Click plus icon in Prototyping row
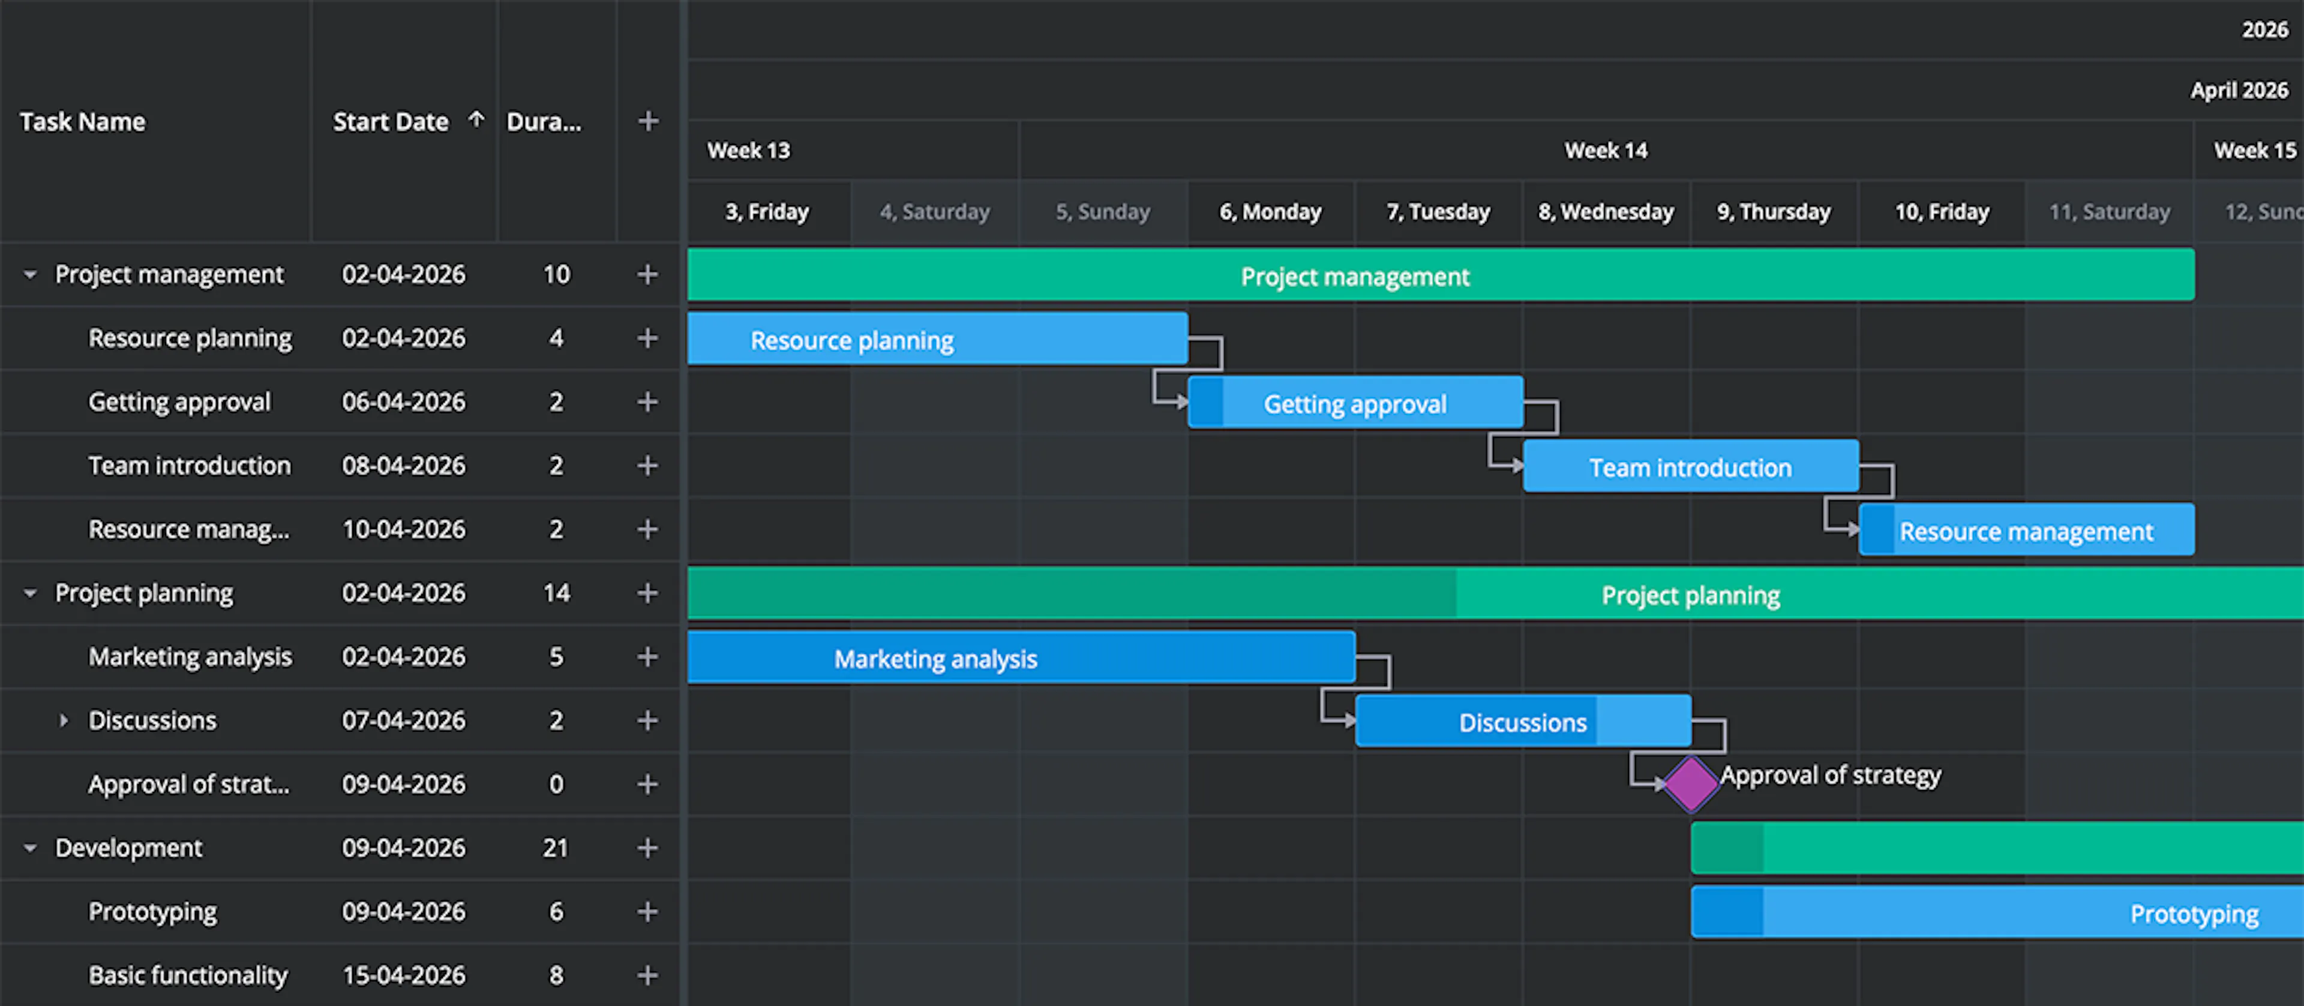2304x1006 pixels. click(647, 911)
